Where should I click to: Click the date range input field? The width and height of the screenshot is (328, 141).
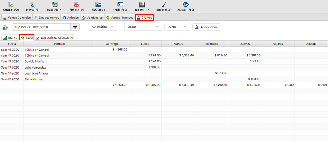[42, 27]
